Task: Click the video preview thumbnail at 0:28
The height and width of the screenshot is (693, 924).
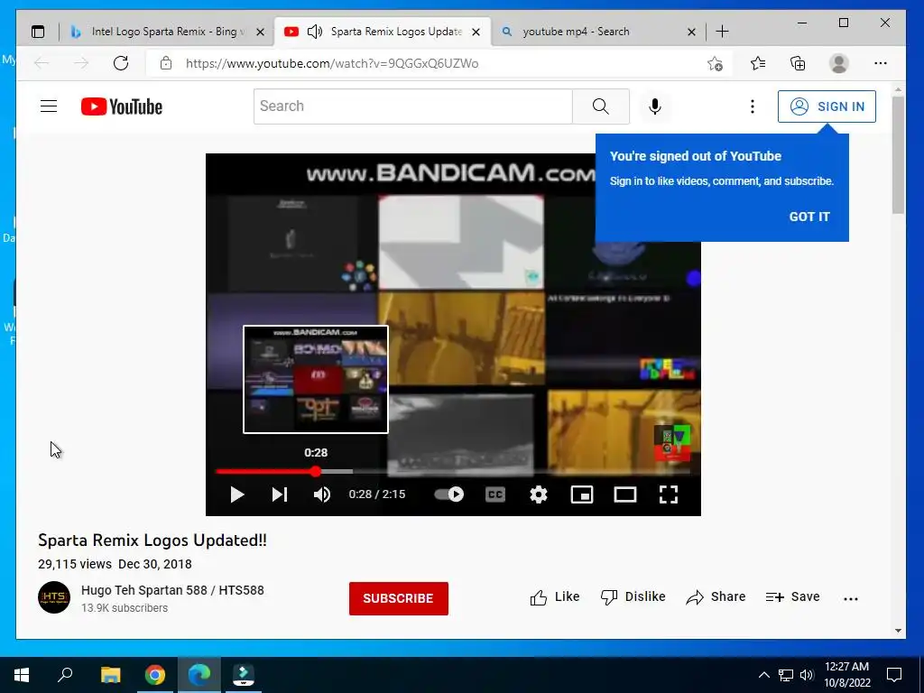Action: point(316,380)
